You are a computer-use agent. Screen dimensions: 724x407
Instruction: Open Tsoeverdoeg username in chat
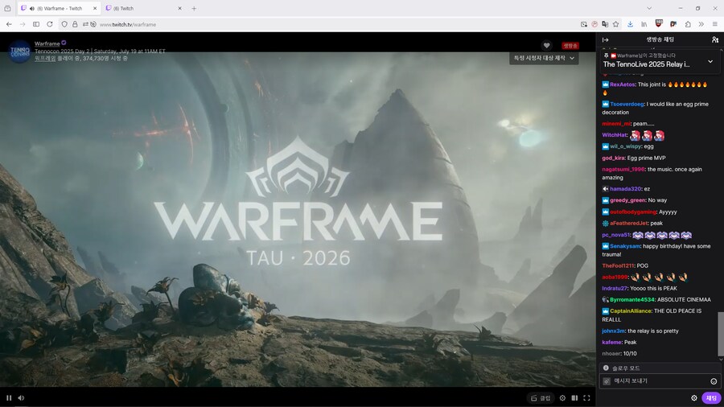[x=627, y=105]
